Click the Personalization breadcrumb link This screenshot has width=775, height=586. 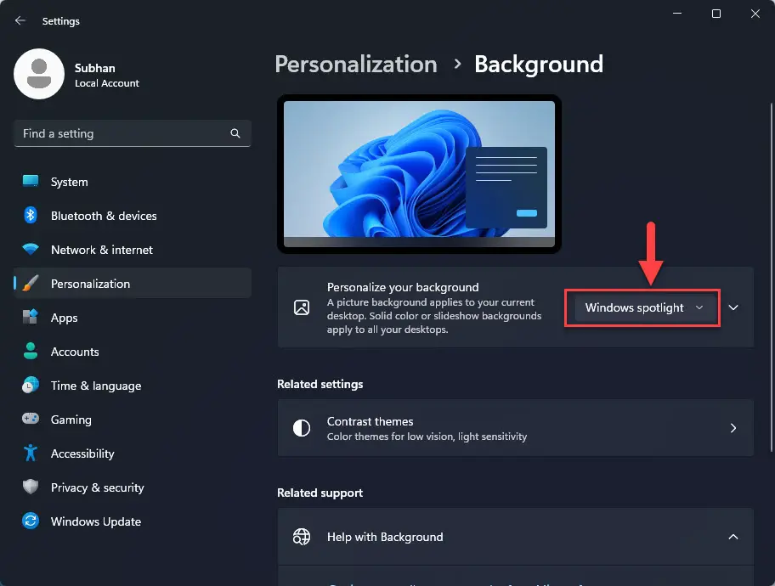(x=356, y=65)
